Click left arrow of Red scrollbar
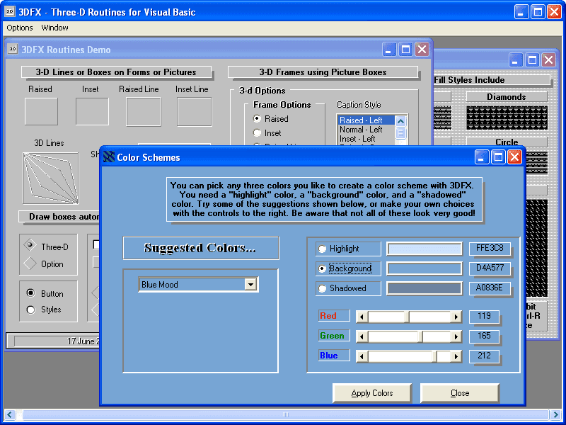The image size is (566, 425). click(362, 317)
